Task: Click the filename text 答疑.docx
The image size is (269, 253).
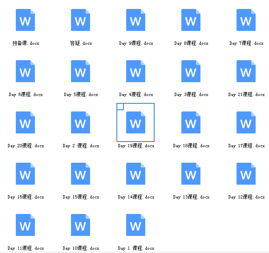Action: 81,43
